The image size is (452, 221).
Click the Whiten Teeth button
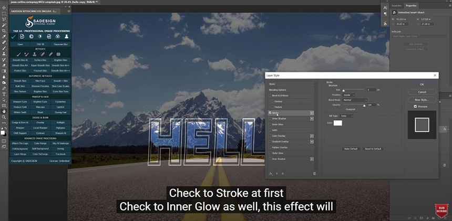[20, 112]
